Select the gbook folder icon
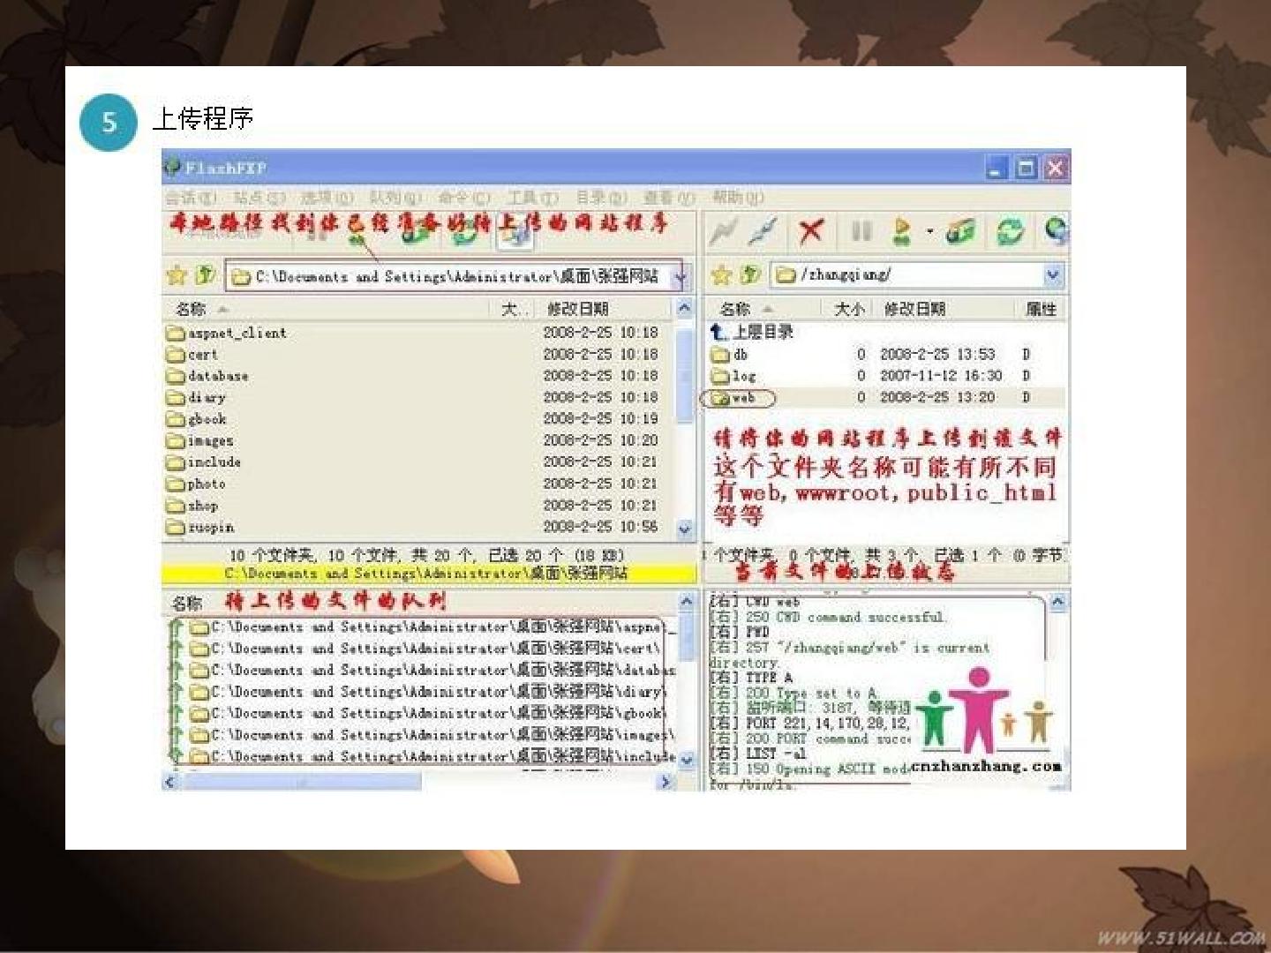This screenshot has width=1271, height=953. coord(176,419)
